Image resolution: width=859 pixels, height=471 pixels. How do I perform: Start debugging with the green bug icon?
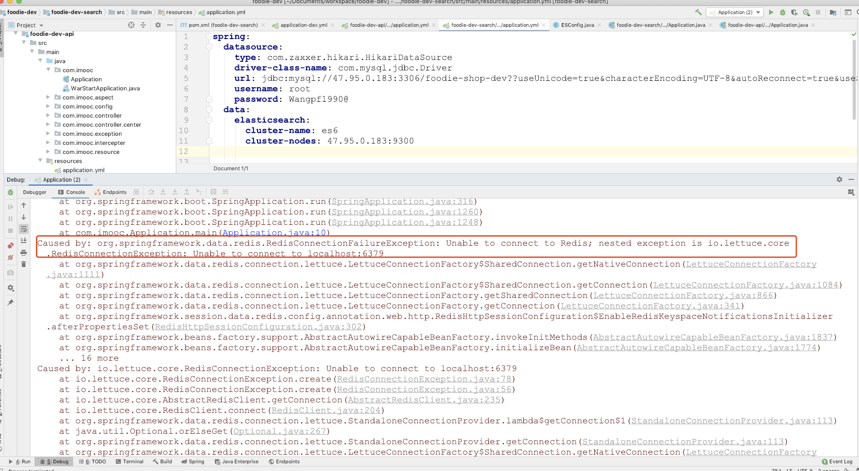783,12
